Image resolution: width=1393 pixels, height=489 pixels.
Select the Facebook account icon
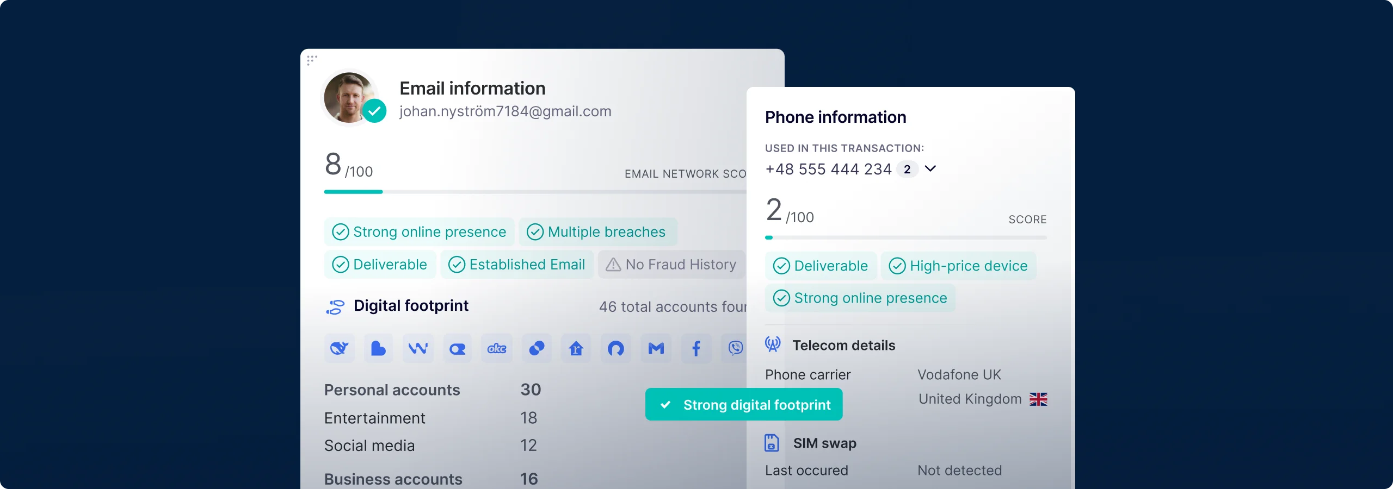696,348
